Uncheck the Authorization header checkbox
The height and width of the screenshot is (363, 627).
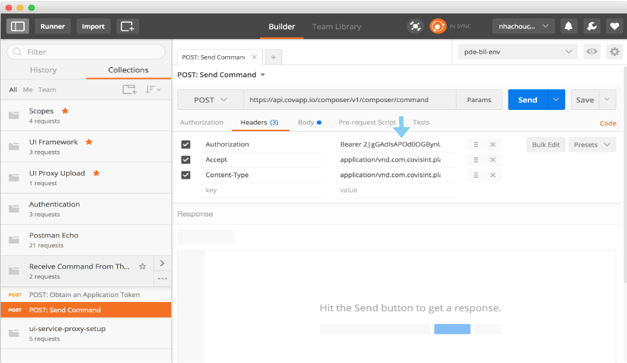click(x=186, y=145)
